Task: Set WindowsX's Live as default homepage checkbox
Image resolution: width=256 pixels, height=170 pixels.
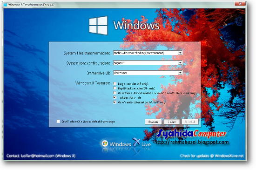Action: pos(58,122)
